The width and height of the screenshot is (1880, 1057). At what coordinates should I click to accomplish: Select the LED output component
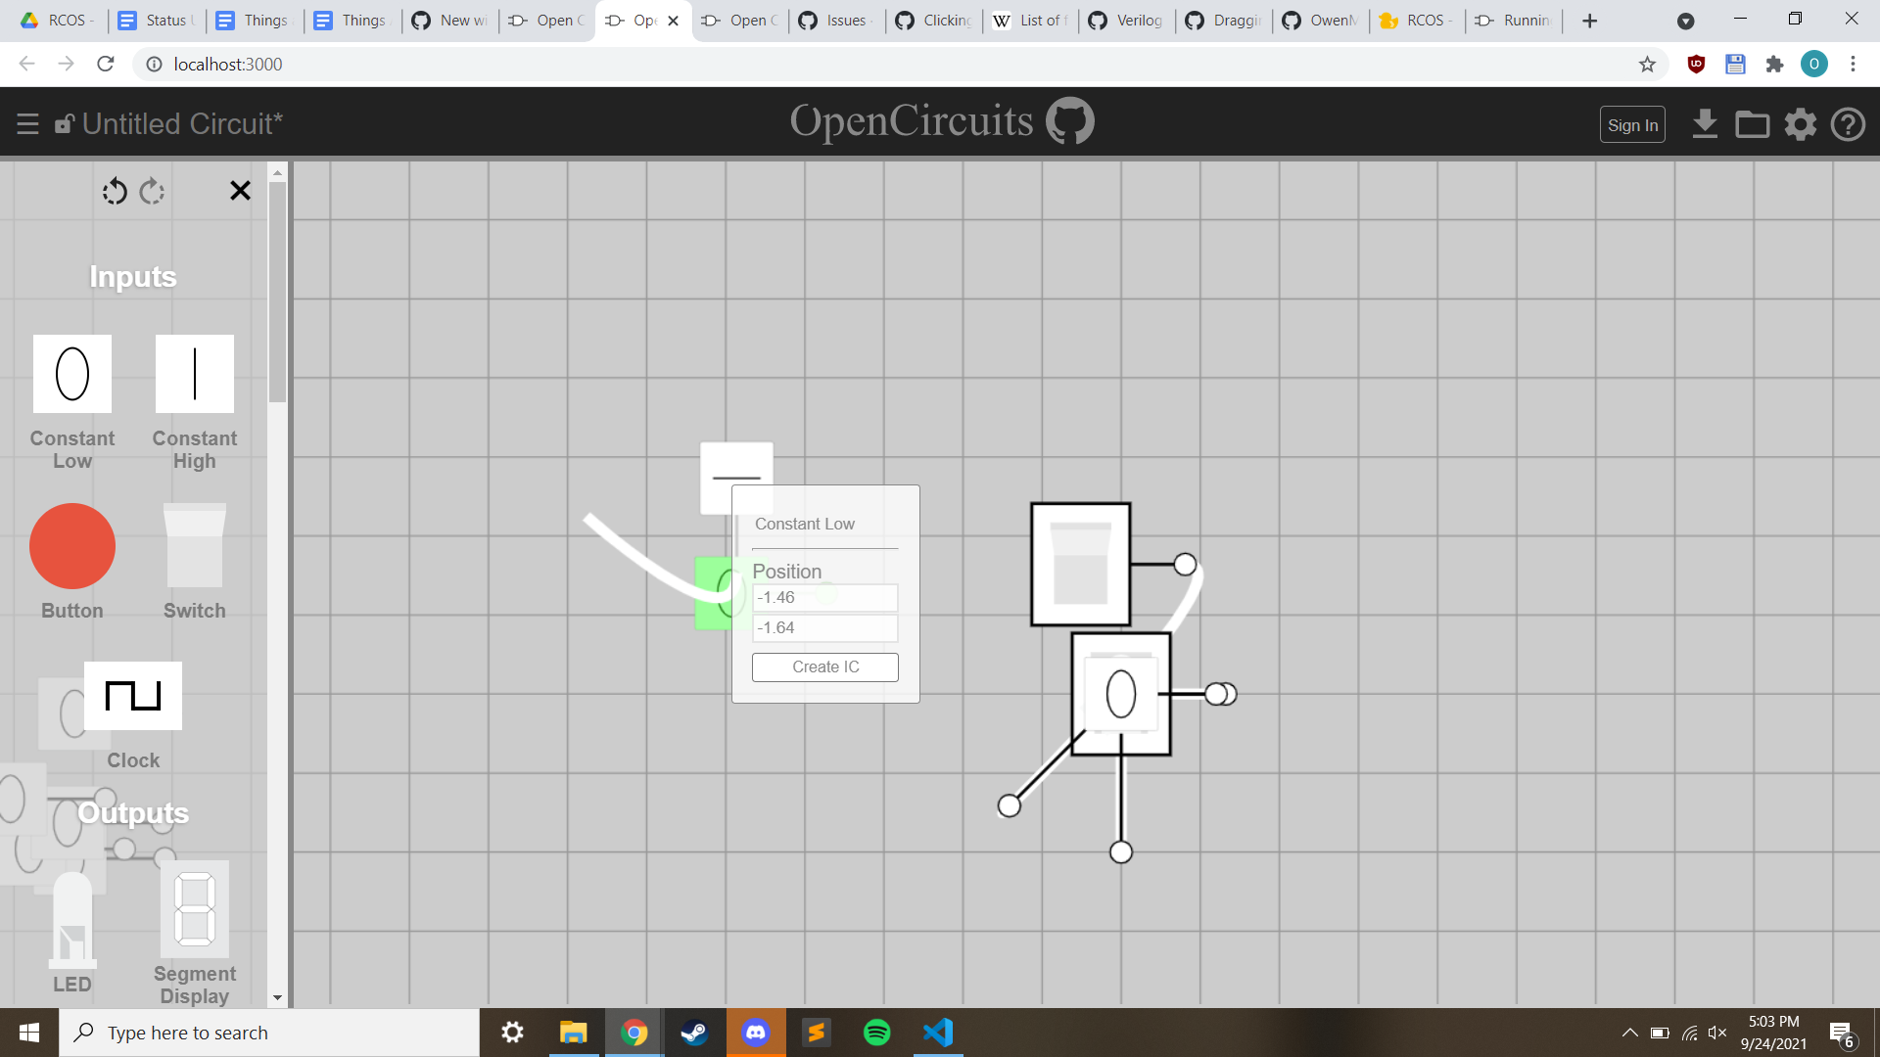coord(71,920)
